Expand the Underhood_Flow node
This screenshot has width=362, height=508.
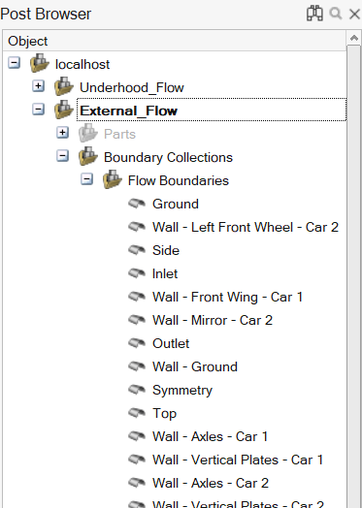tap(38, 86)
